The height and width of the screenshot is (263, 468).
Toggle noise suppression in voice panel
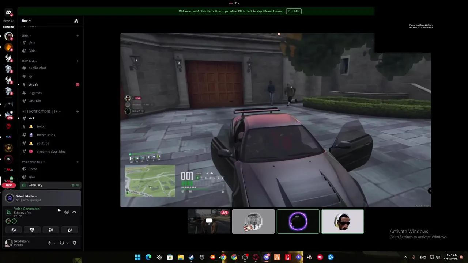(x=66, y=212)
